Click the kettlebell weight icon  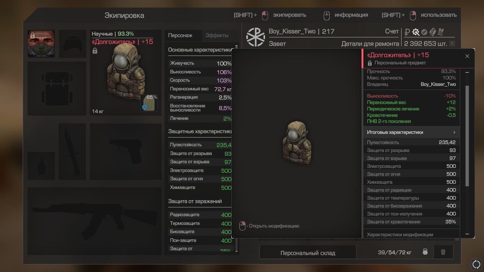[x=425, y=252]
